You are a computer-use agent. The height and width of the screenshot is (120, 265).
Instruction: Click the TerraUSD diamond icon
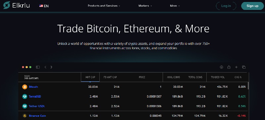pos(25,97)
